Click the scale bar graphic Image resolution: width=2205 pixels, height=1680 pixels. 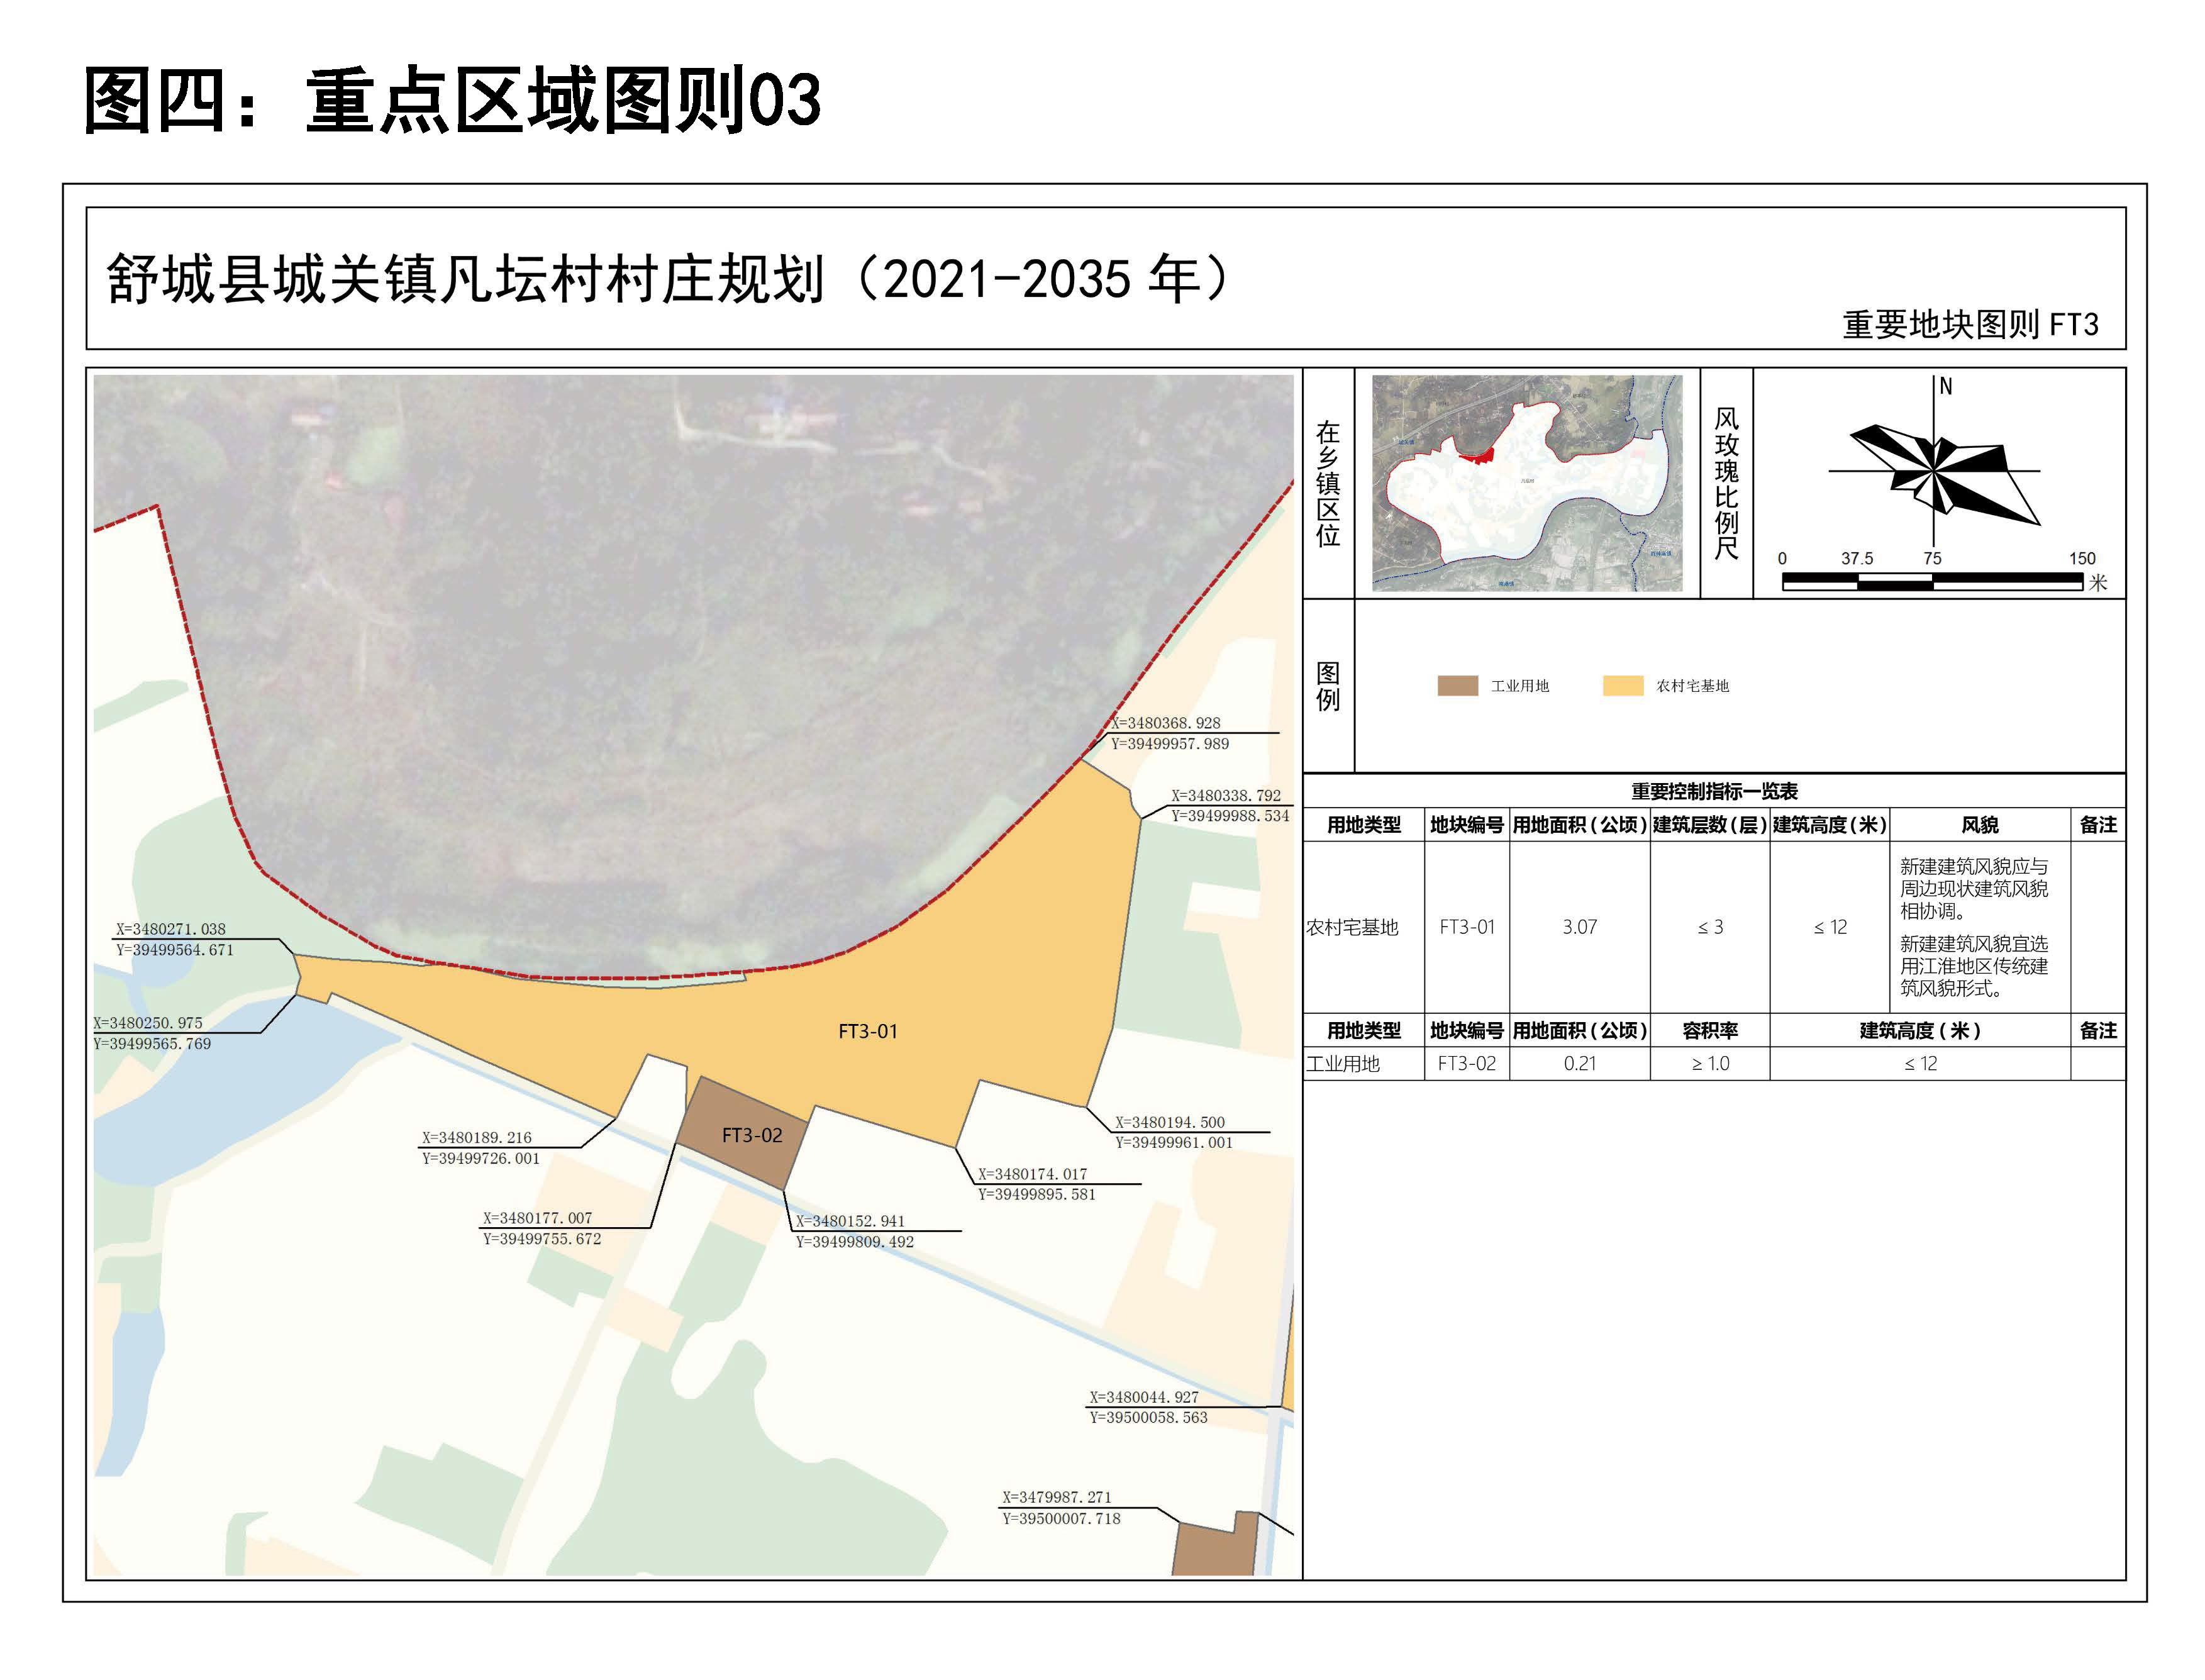tap(1932, 581)
